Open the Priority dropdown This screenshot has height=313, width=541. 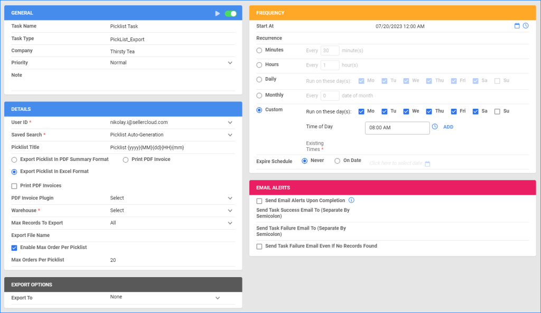click(229, 62)
